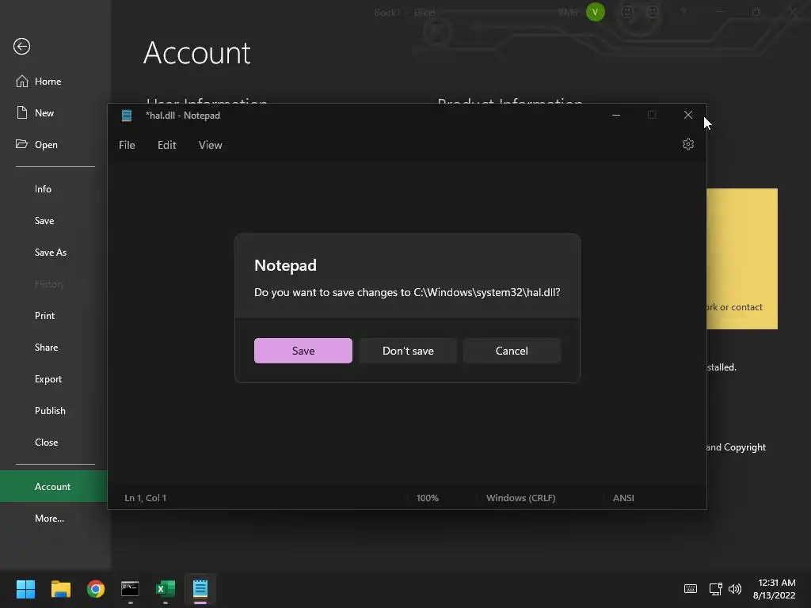Click the Ln 1, Col 1 status text
The image size is (811, 608).
[146, 498]
